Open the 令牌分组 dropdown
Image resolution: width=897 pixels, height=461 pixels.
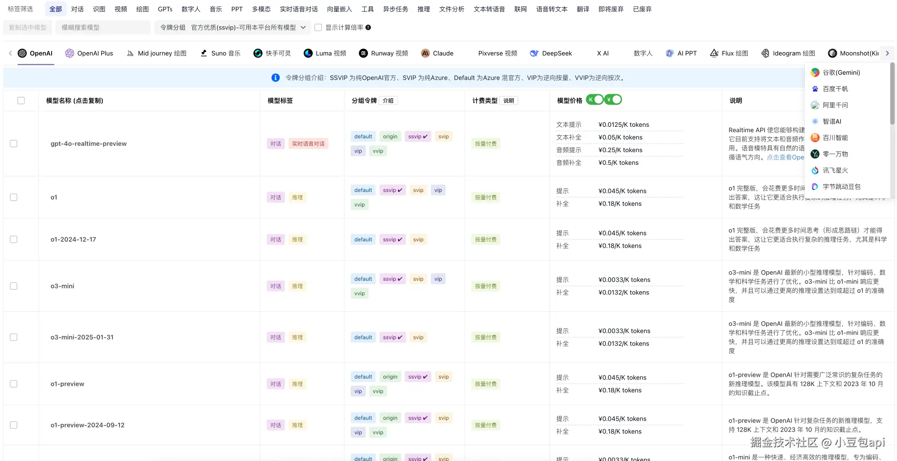[233, 28]
